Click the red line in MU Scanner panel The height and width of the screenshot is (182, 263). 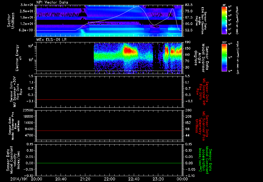point(109,99)
